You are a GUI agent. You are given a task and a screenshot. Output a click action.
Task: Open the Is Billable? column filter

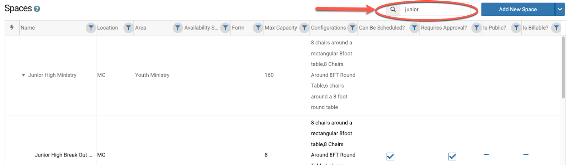point(556,28)
